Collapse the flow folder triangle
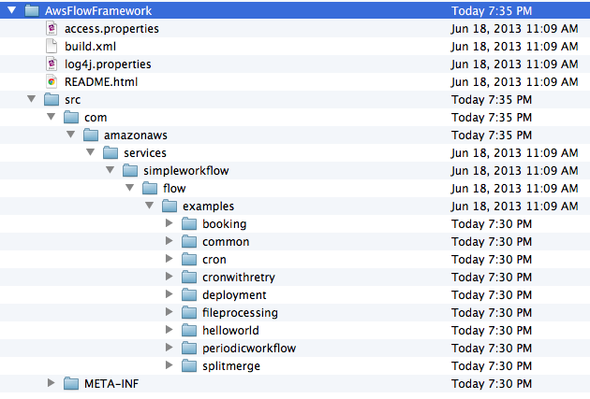 (130, 188)
